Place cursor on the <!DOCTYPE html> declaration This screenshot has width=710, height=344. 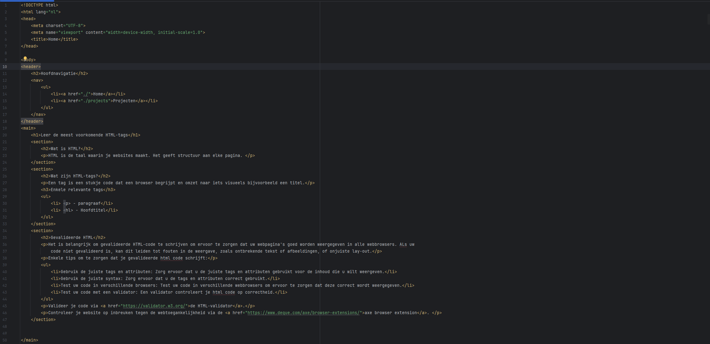coord(40,5)
